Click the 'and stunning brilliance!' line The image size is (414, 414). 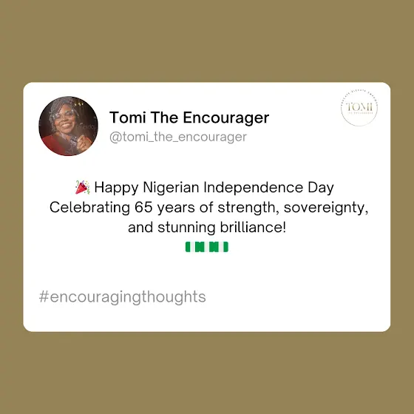coord(207,228)
